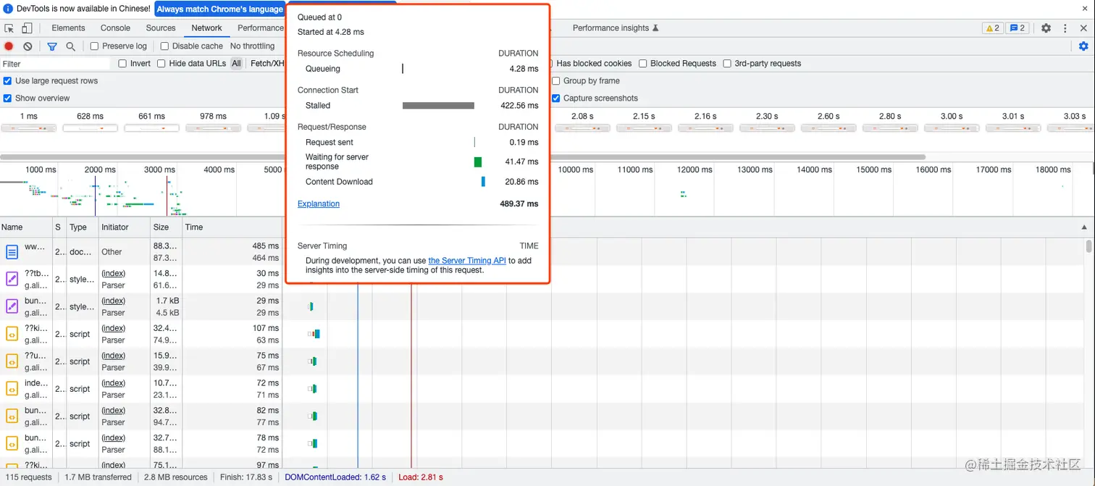Check Blocked Requests checkbox
This screenshot has height=486, width=1095.
[642, 64]
